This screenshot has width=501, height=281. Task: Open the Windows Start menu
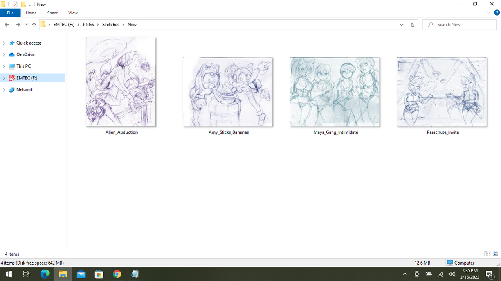[x=9, y=274]
